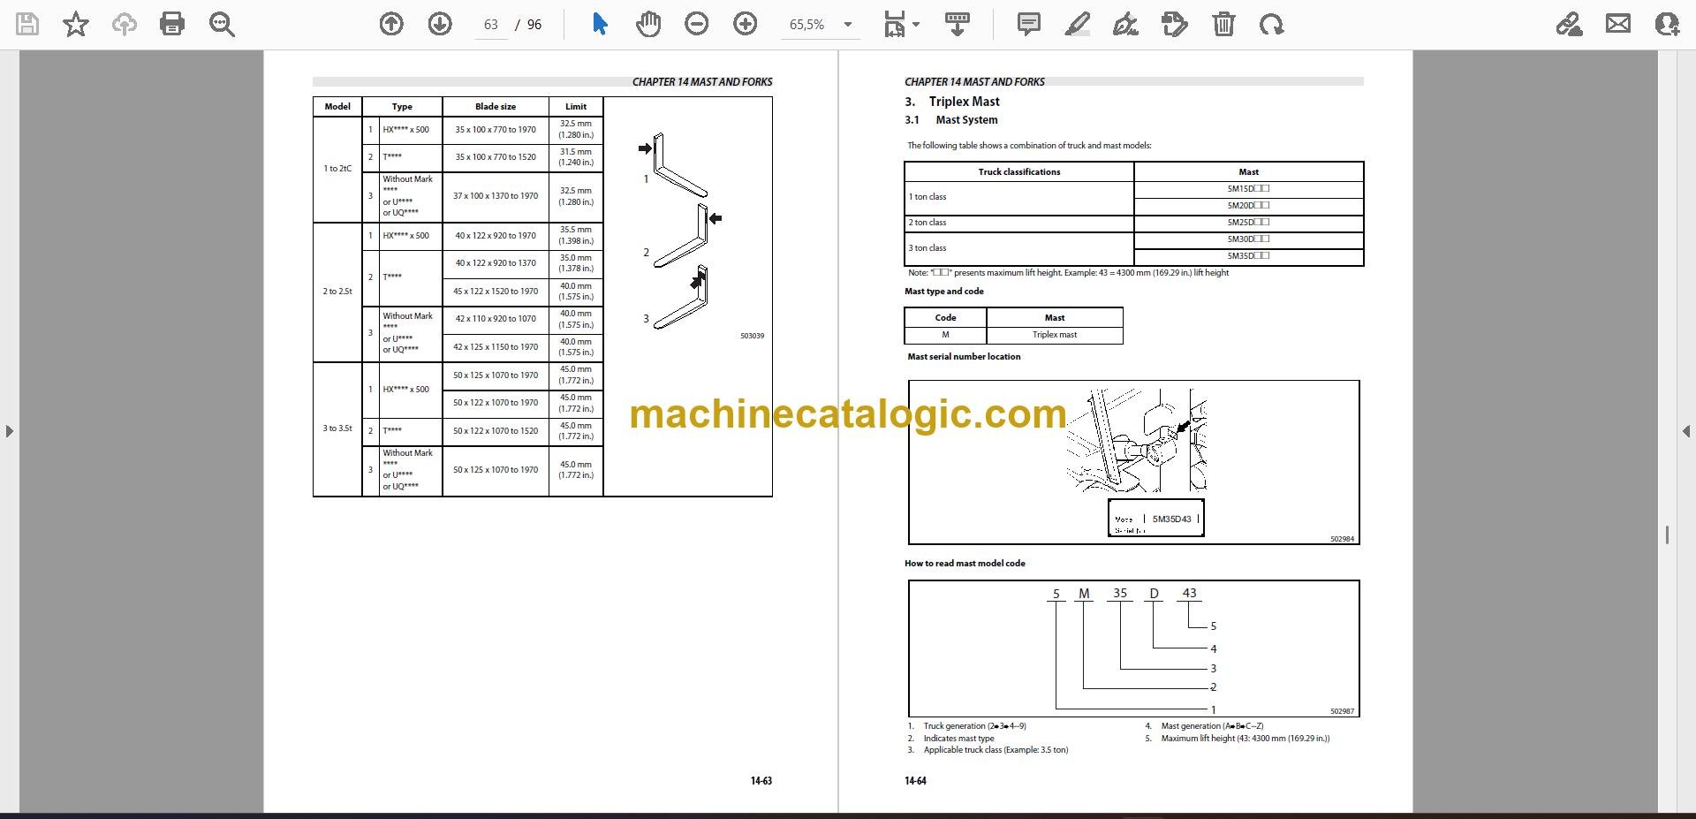Image resolution: width=1696 pixels, height=819 pixels.
Task: Click the '3 to 3.5t' model cell
Action: (337, 428)
